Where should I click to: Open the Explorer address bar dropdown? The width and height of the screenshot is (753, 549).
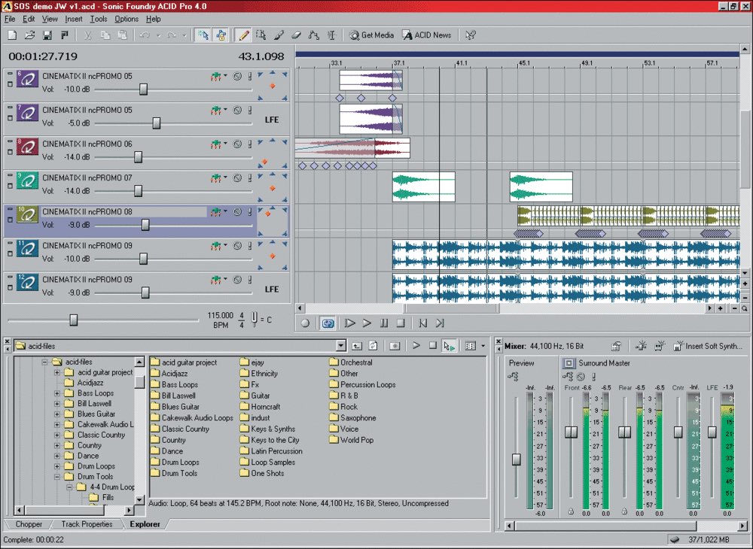click(341, 346)
